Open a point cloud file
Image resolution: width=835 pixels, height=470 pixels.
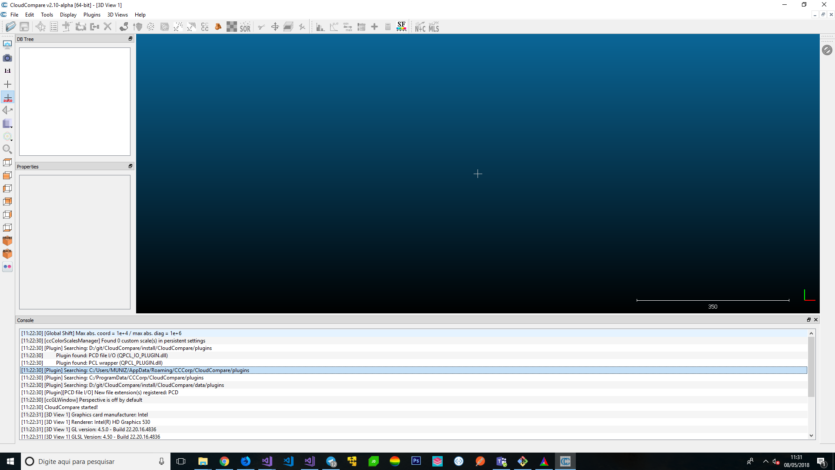pyautogui.click(x=11, y=27)
